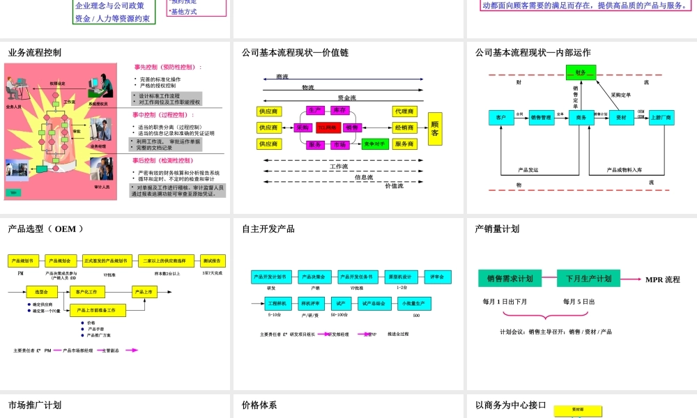Select the cyan 客户 box

point(501,118)
